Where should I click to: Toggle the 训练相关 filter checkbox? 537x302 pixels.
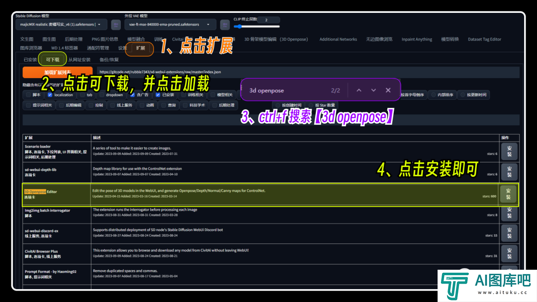183,95
